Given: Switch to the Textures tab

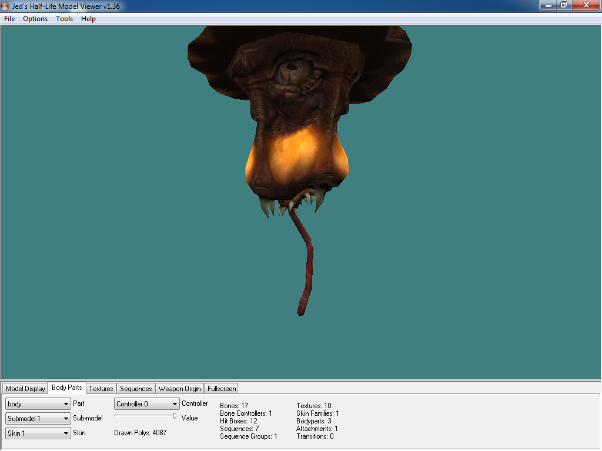Looking at the screenshot, I should coord(101,389).
